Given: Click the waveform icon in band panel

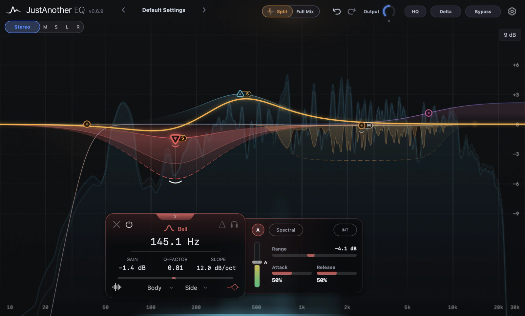Looking at the screenshot, I should (x=117, y=287).
